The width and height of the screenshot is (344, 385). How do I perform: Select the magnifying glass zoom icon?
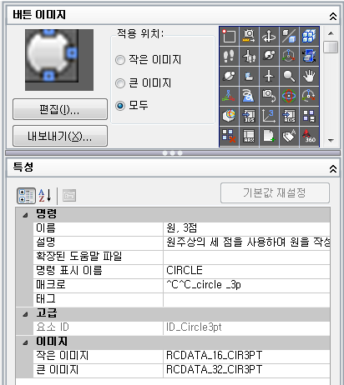289,76
